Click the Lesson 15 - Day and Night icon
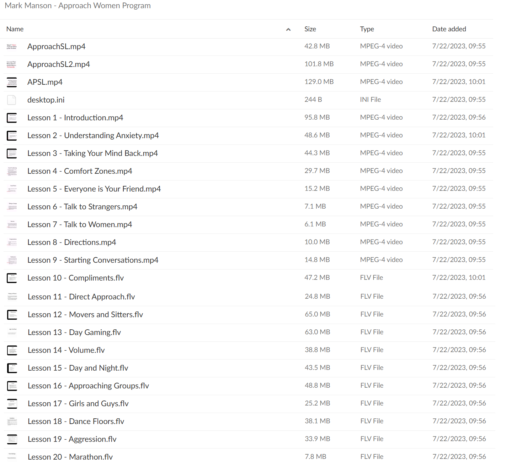This screenshot has height=471, width=506. tap(12, 368)
